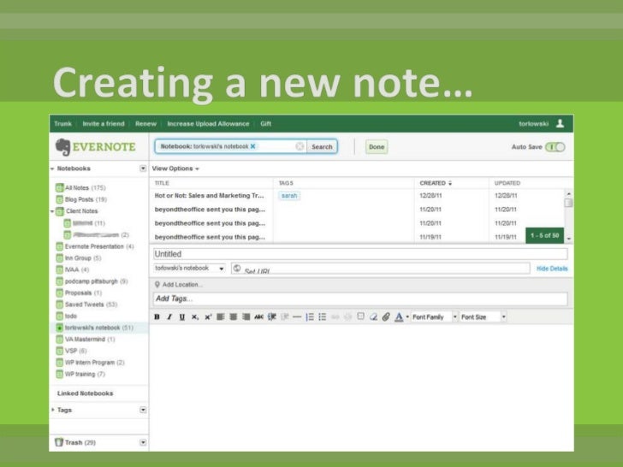Open the note's notebook selector dropdown

(189, 269)
